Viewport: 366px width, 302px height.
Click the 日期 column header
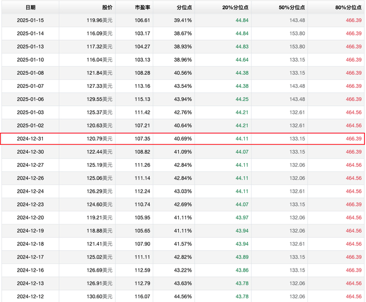tap(30, 8)
